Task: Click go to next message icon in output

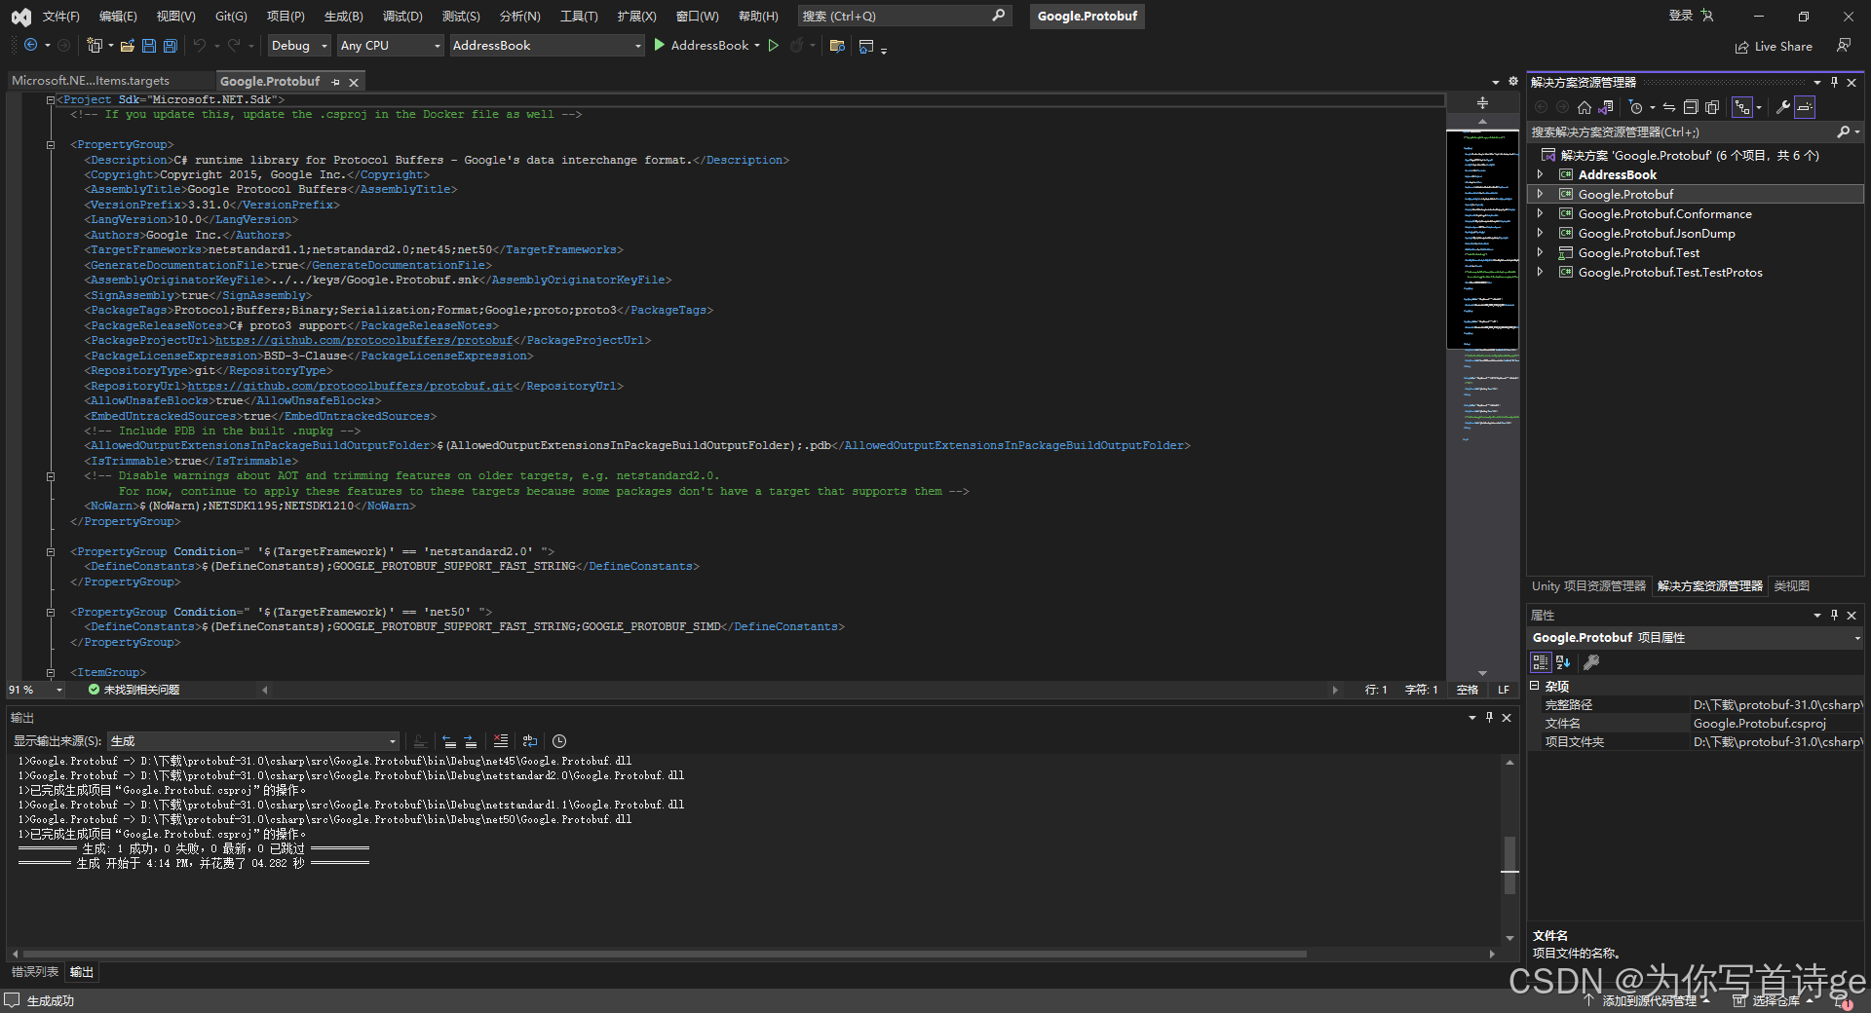Action: pos(471,741)
